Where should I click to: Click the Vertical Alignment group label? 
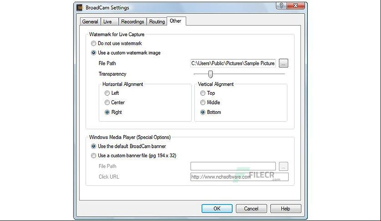(216, 84)
